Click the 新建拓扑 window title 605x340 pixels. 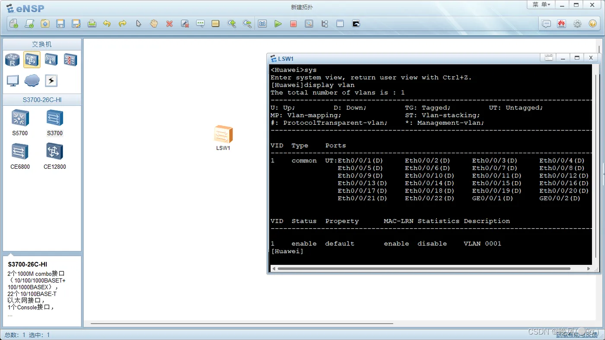coord(302,7)
